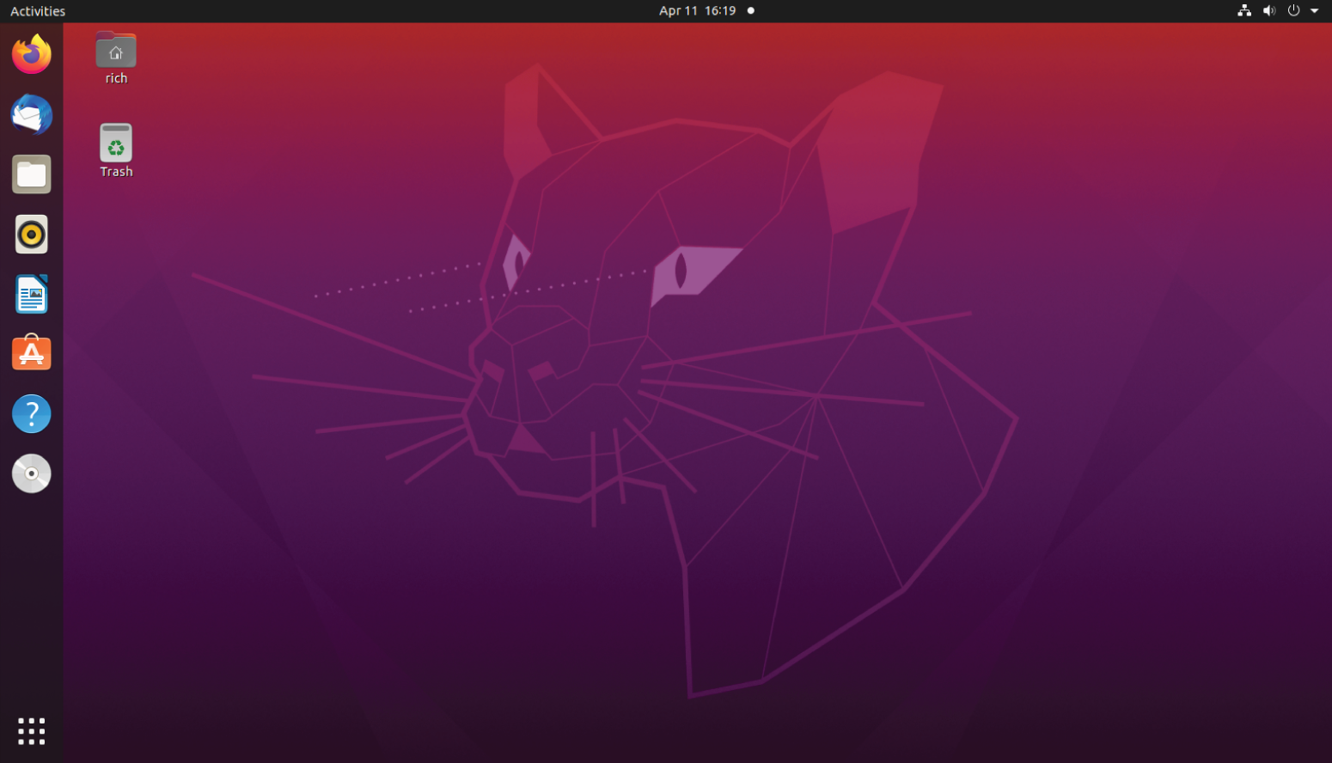Open the Files manager dock icon
This screenshot has height=763, width=1332.
point(32,174)
